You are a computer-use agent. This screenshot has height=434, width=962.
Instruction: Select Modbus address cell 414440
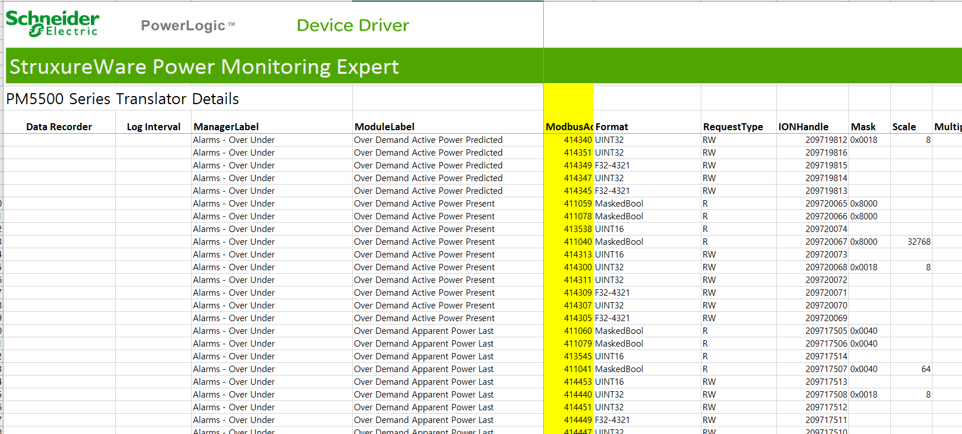[x=569, y=395]
